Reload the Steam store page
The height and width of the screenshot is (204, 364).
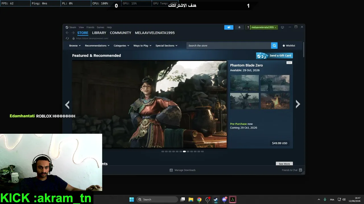coord(67,38)
